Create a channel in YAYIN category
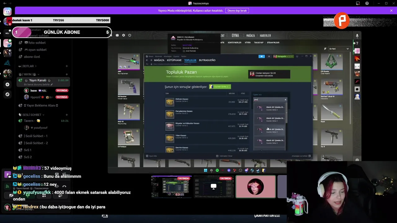397x223 pixels. 67,74
